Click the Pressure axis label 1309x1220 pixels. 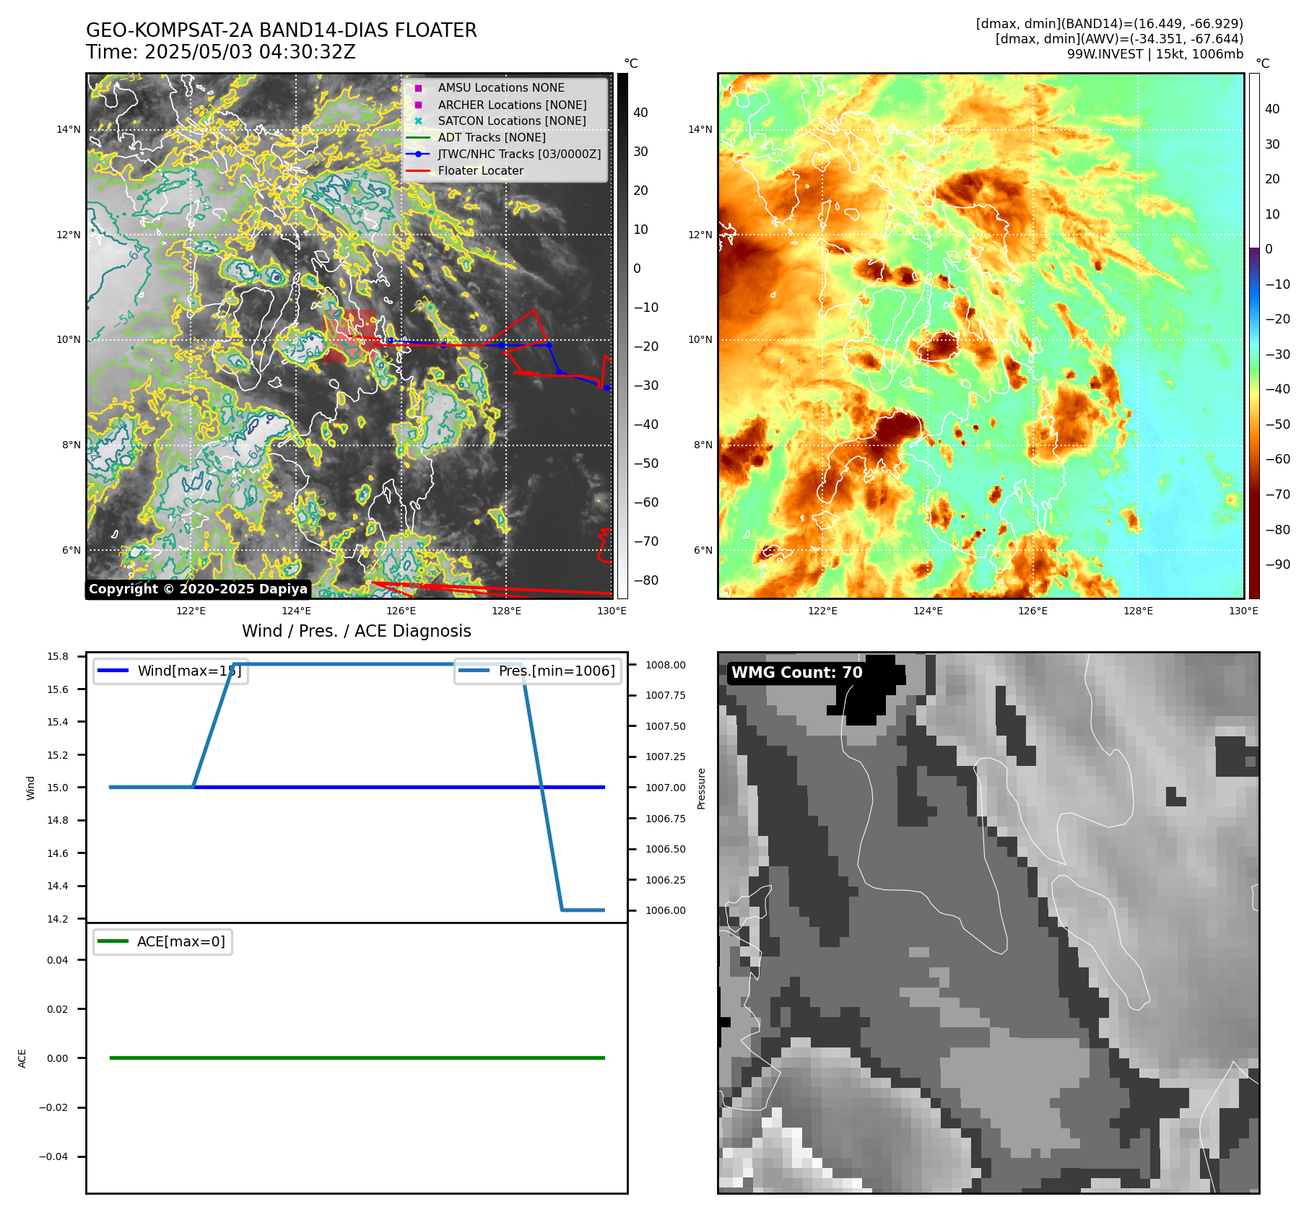point(701,788)
